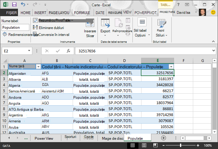Switch to the FORMULE ribbon tab
Viewport: 218px width, 149px height.
tap(82, 13)
